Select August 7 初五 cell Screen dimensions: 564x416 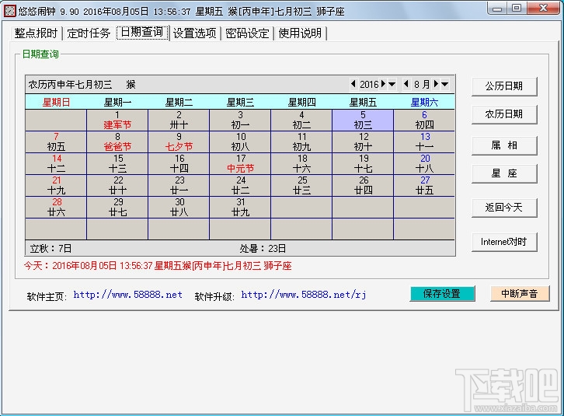56,142
